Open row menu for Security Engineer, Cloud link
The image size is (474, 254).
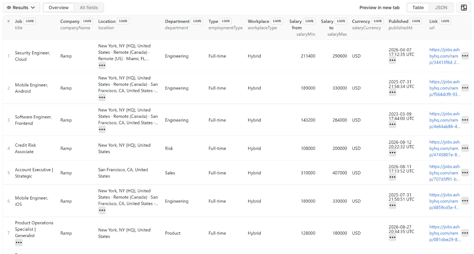465,56
